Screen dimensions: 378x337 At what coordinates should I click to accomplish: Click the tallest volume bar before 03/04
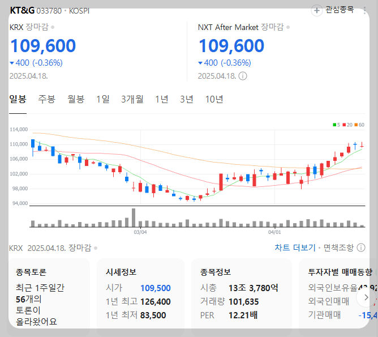134,217
